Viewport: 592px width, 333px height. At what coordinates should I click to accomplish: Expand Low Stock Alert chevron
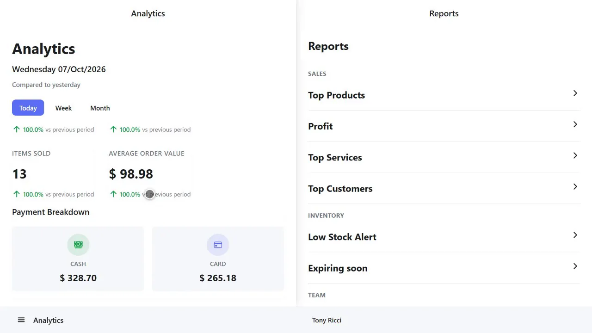click(575, 235)
